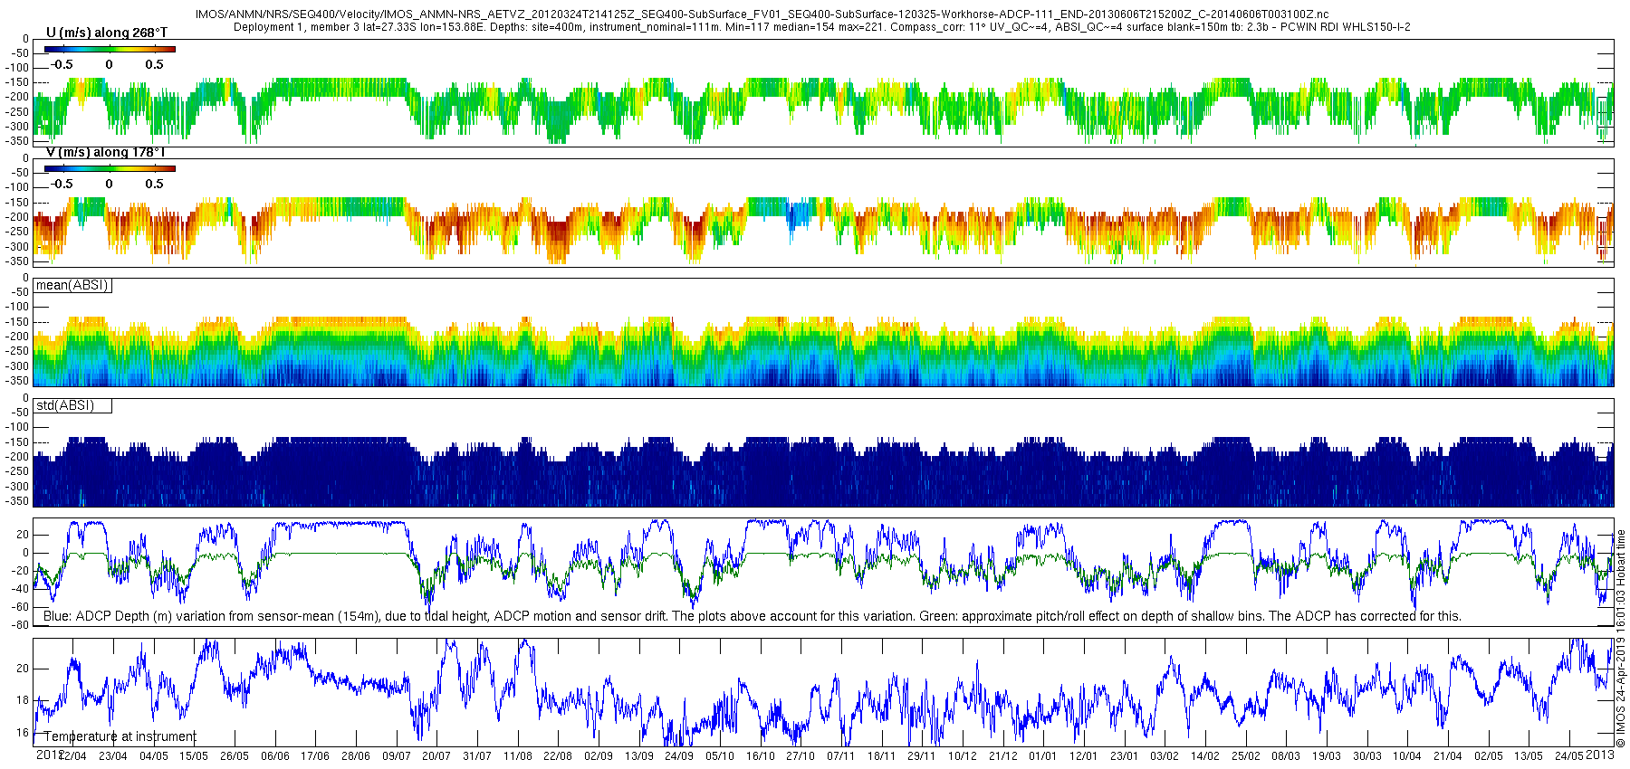
Task: Click the U velocity colorbar
Action: [x=110, y=49]
